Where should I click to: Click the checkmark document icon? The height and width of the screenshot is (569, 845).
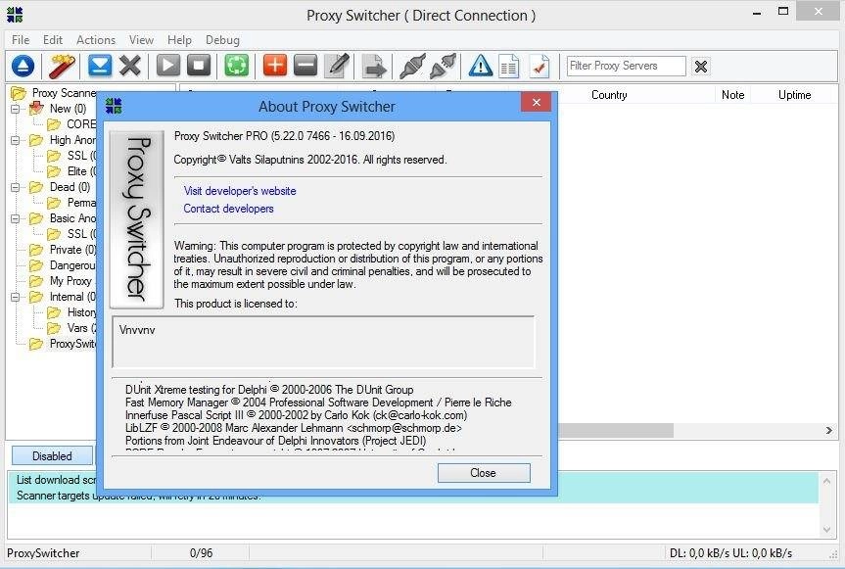[x=540, y=67]
